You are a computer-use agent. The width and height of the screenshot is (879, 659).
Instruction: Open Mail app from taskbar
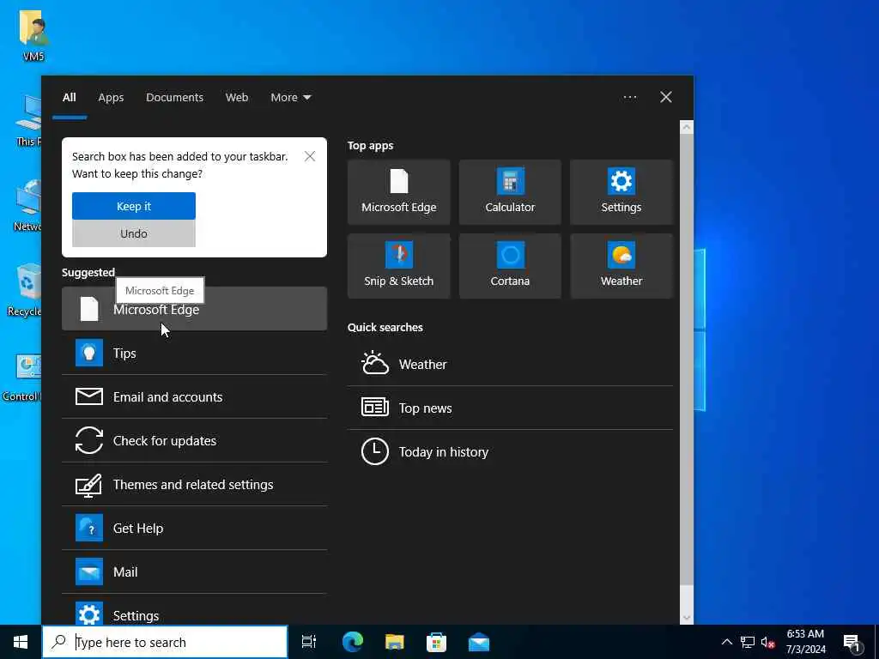click(479, 642)
